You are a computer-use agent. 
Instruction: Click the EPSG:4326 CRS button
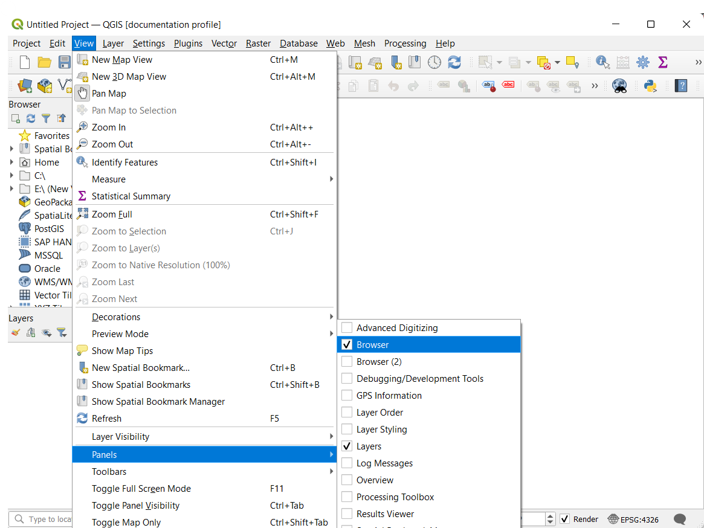coord(633,520)
